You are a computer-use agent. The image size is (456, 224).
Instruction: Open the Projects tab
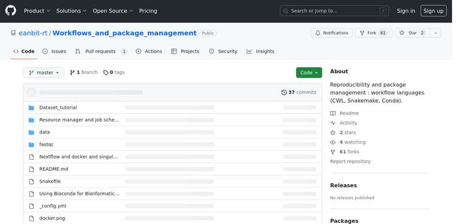[185, 51]
